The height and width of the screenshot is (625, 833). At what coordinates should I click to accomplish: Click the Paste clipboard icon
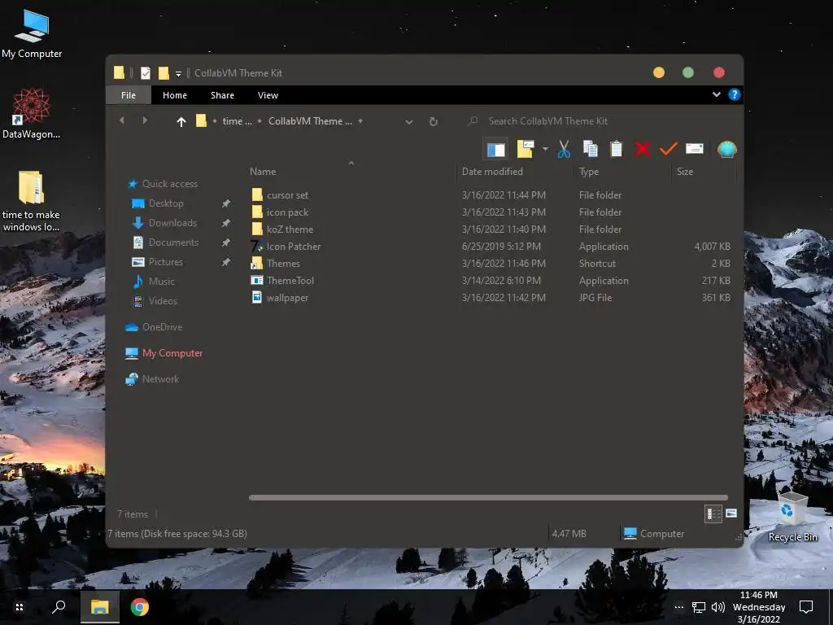tap(617, 150)
